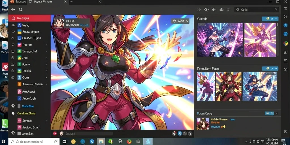
Task: Click the hash grid icon in top toolbar
Action: point(228,10)
